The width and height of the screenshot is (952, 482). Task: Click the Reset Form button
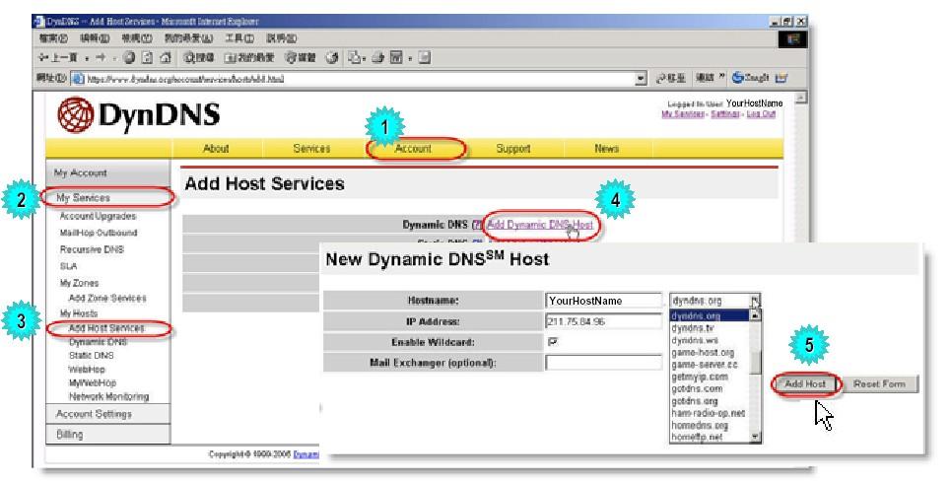(x=879, y=384)
